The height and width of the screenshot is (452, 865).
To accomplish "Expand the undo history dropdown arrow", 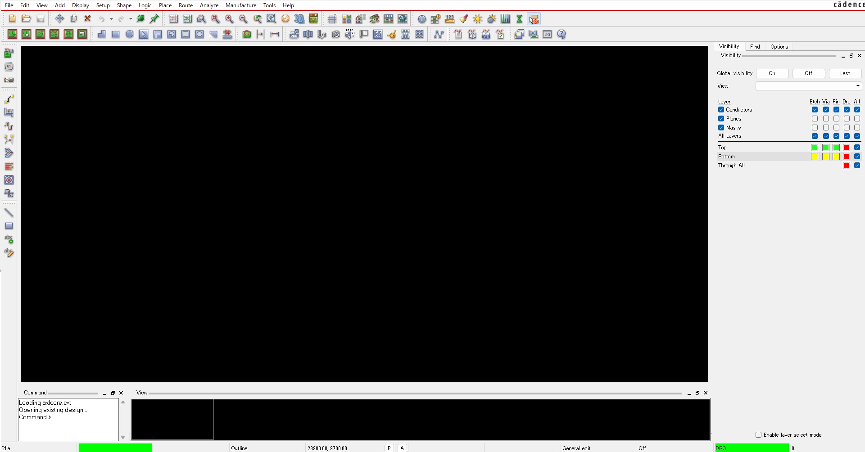I will coord(111,19).
